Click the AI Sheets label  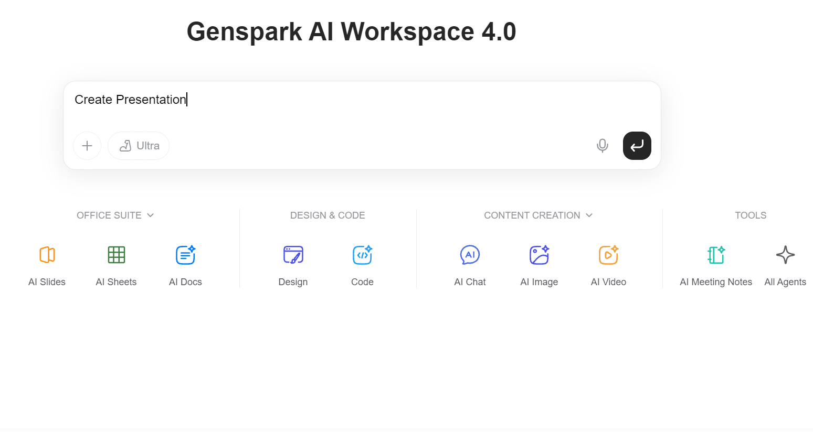117,282
